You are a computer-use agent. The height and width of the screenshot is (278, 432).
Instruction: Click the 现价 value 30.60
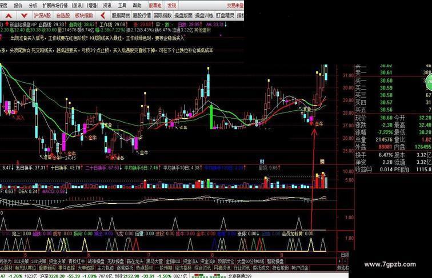pos(386,118)
